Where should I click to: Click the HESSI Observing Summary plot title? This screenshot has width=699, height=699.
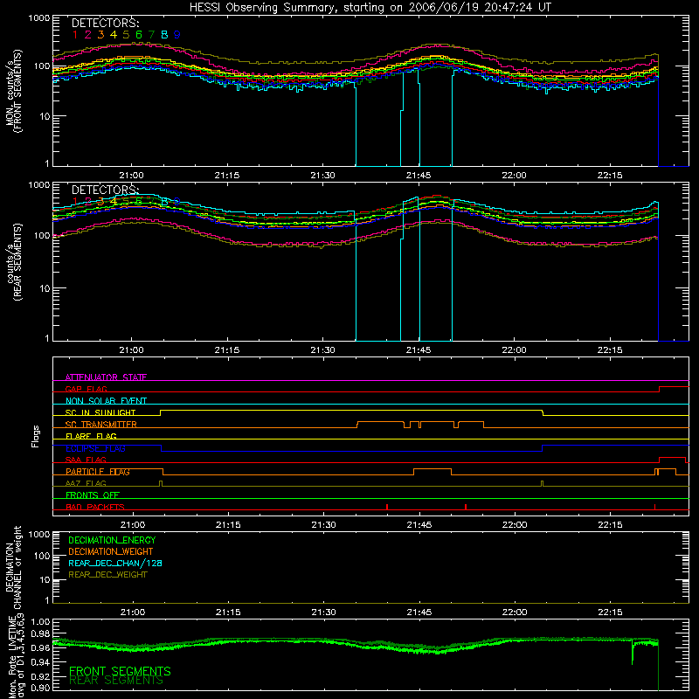point(370,8)
